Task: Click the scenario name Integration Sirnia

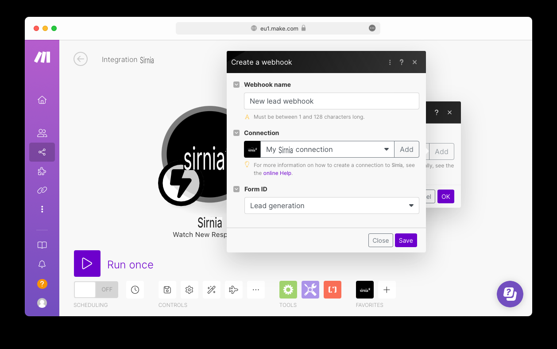Action: (128, 60)
